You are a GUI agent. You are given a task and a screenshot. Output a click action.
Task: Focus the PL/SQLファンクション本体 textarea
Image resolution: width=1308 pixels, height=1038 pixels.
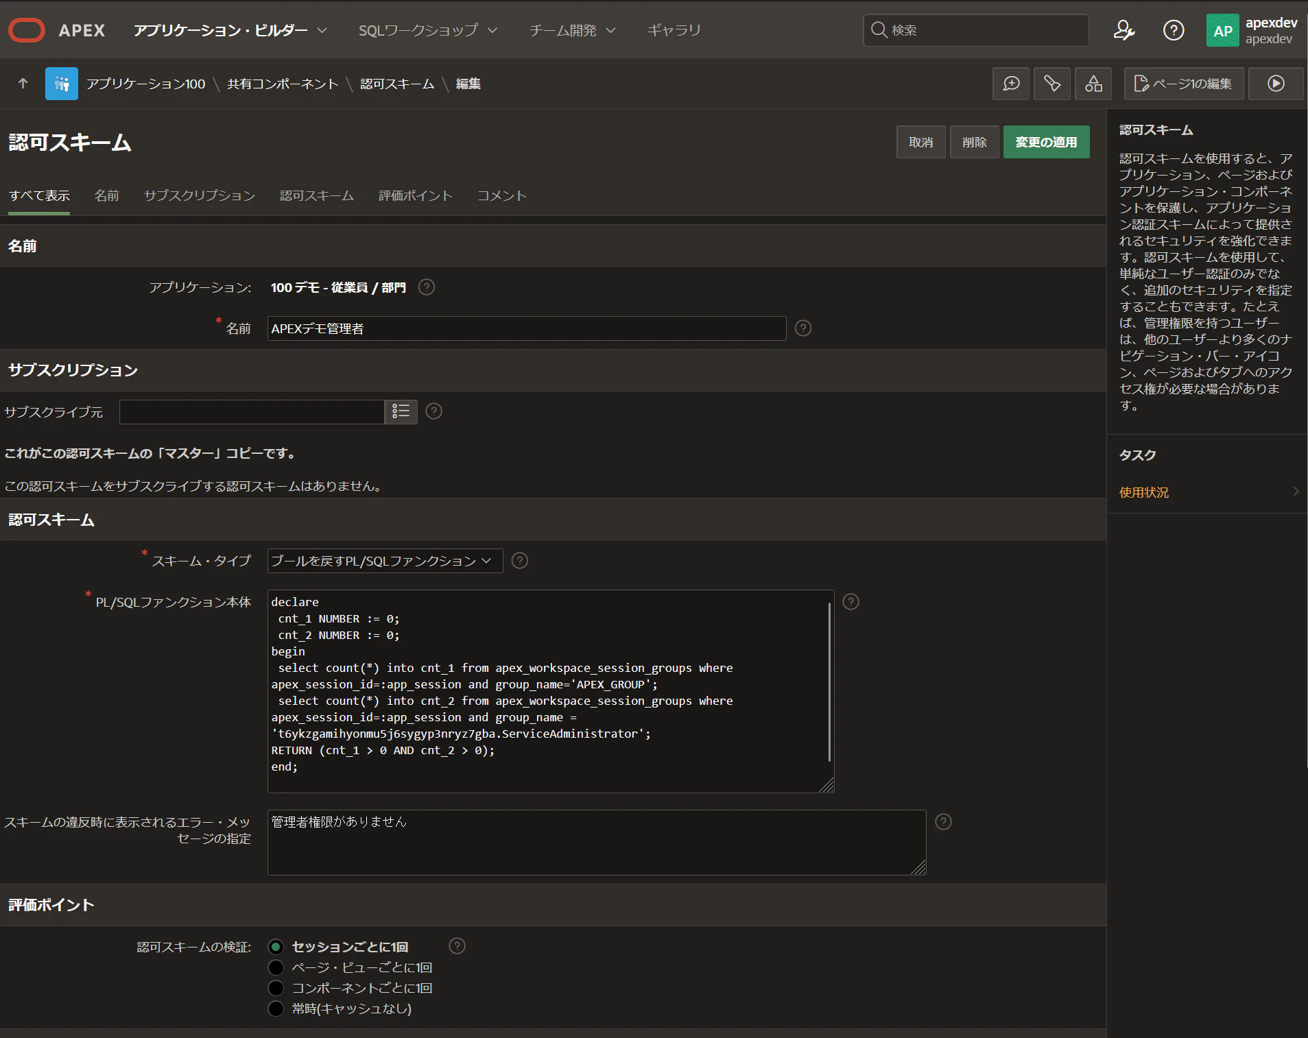551,691
